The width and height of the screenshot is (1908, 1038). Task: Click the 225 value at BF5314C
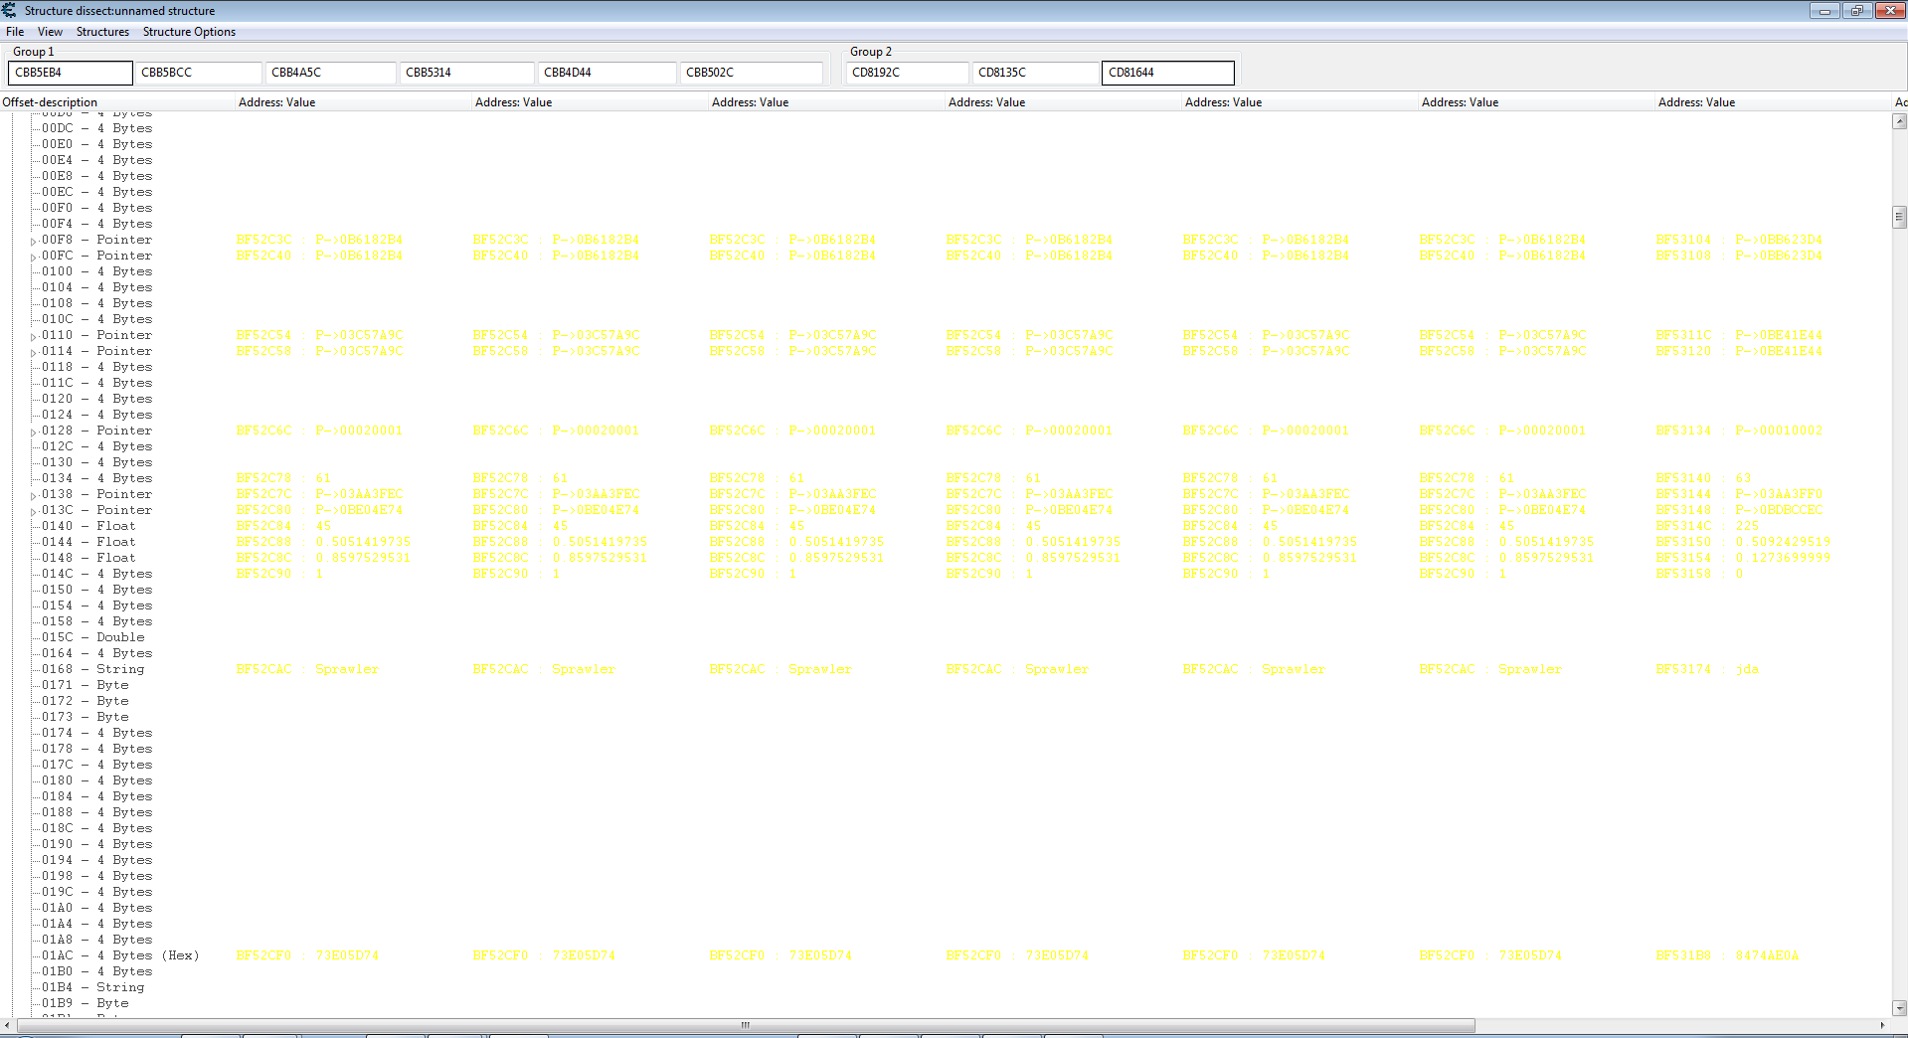click(x=1747, y=526)
